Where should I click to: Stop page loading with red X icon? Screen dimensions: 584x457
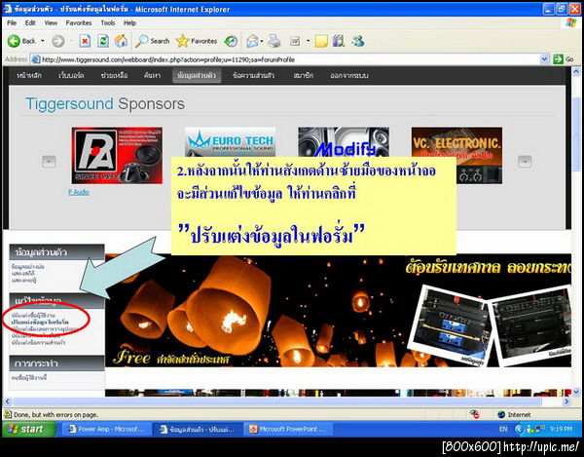click(85, 41)
